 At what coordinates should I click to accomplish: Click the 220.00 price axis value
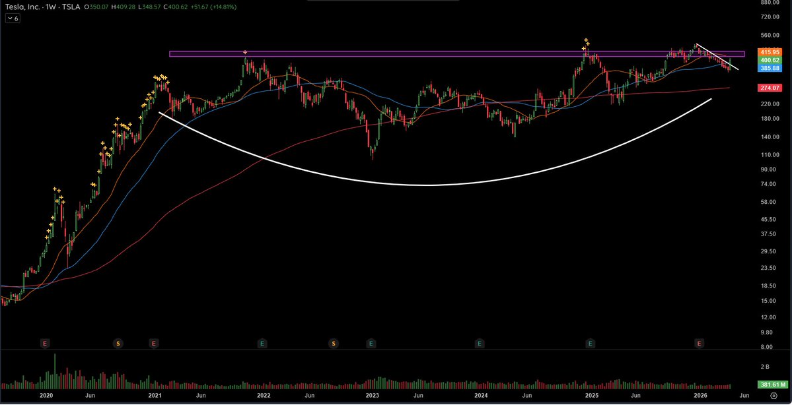(x=770, y=104)
